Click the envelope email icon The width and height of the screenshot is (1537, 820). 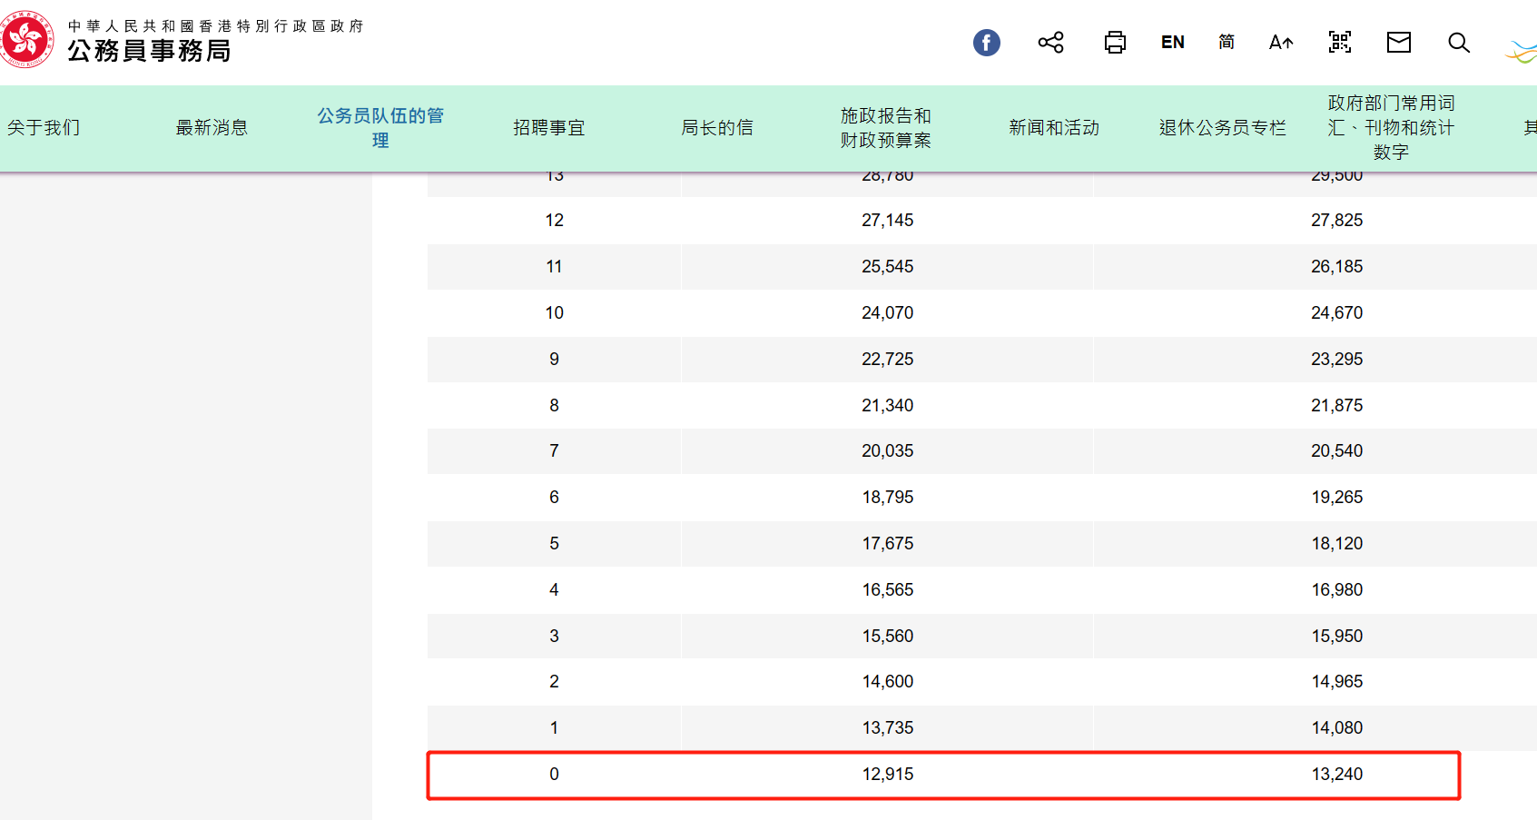pyautogui.click(x=1398, y=42)
